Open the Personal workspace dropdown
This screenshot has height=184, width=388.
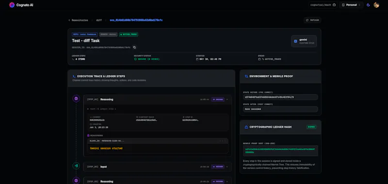[351, 5]
